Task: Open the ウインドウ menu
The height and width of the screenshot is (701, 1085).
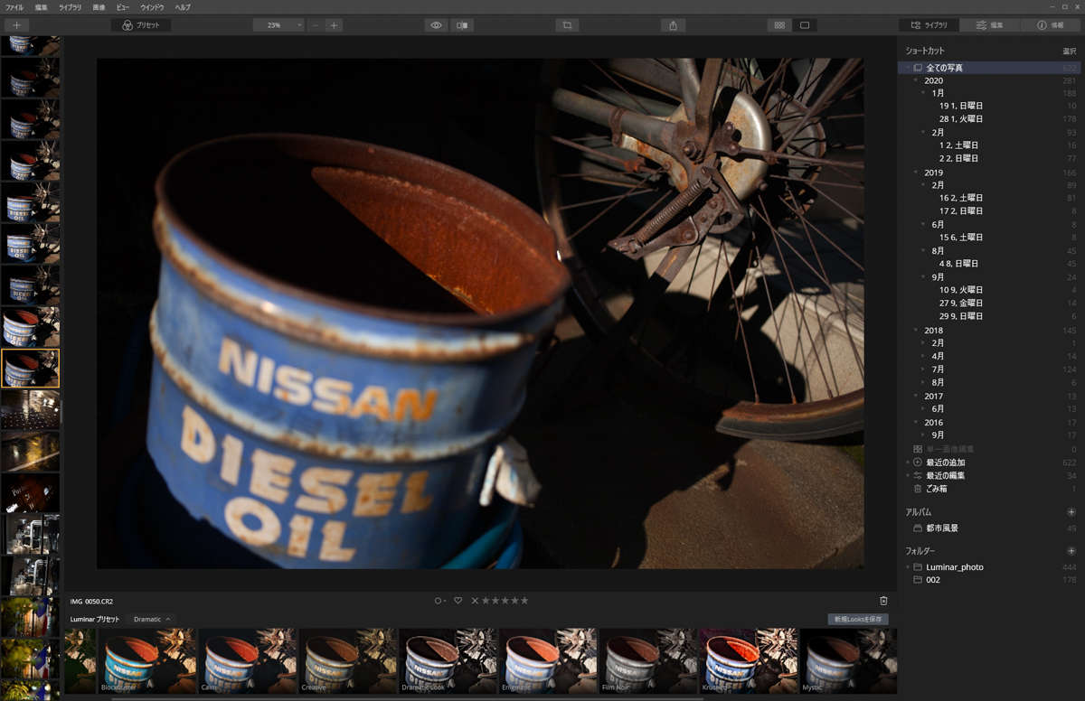Action: click(152, 7)
